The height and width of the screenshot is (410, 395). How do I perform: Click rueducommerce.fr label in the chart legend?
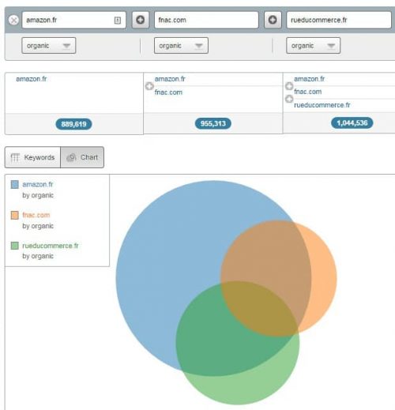(51, 246)
